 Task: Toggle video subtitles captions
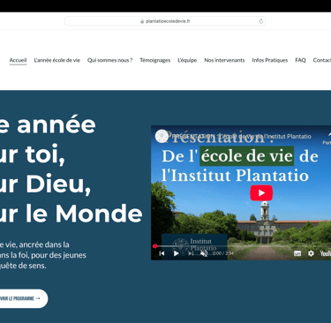coord(297,253)
